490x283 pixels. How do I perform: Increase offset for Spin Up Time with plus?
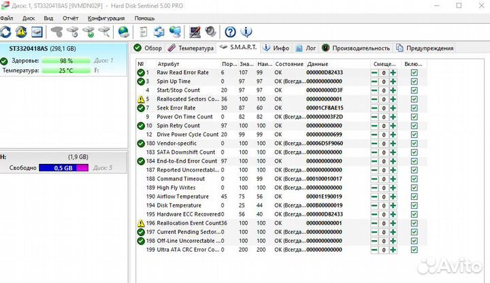(393, 81)
